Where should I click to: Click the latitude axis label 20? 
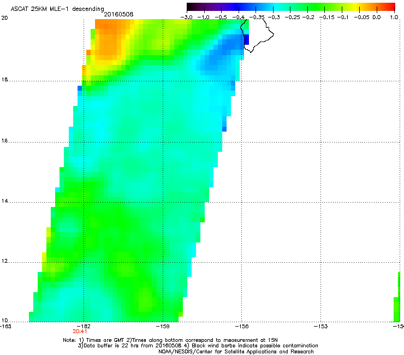4,18
